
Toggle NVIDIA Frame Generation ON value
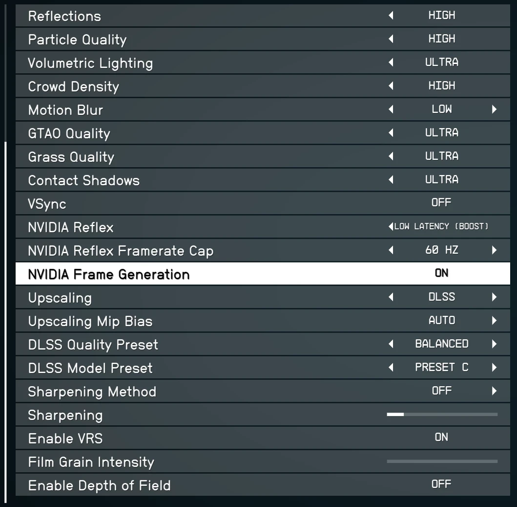(x=441, y=274)
